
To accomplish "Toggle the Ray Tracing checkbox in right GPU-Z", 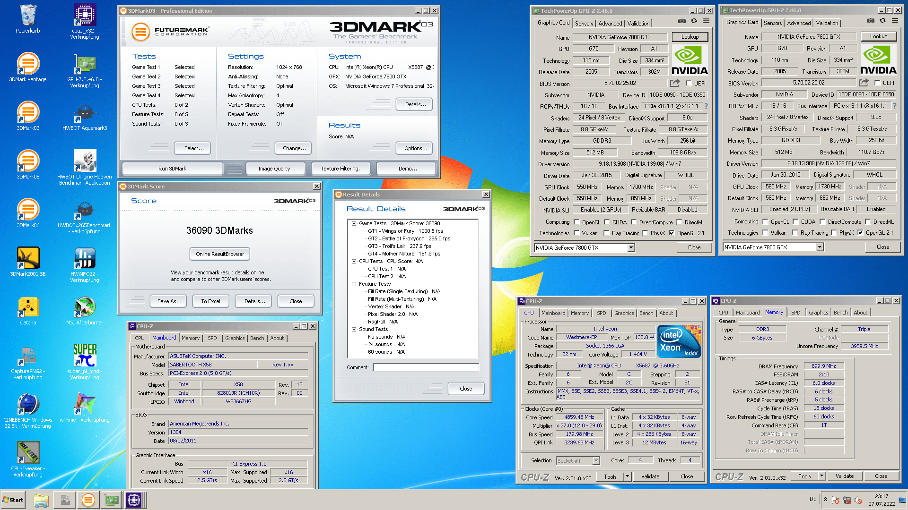I will pos(795,233).
